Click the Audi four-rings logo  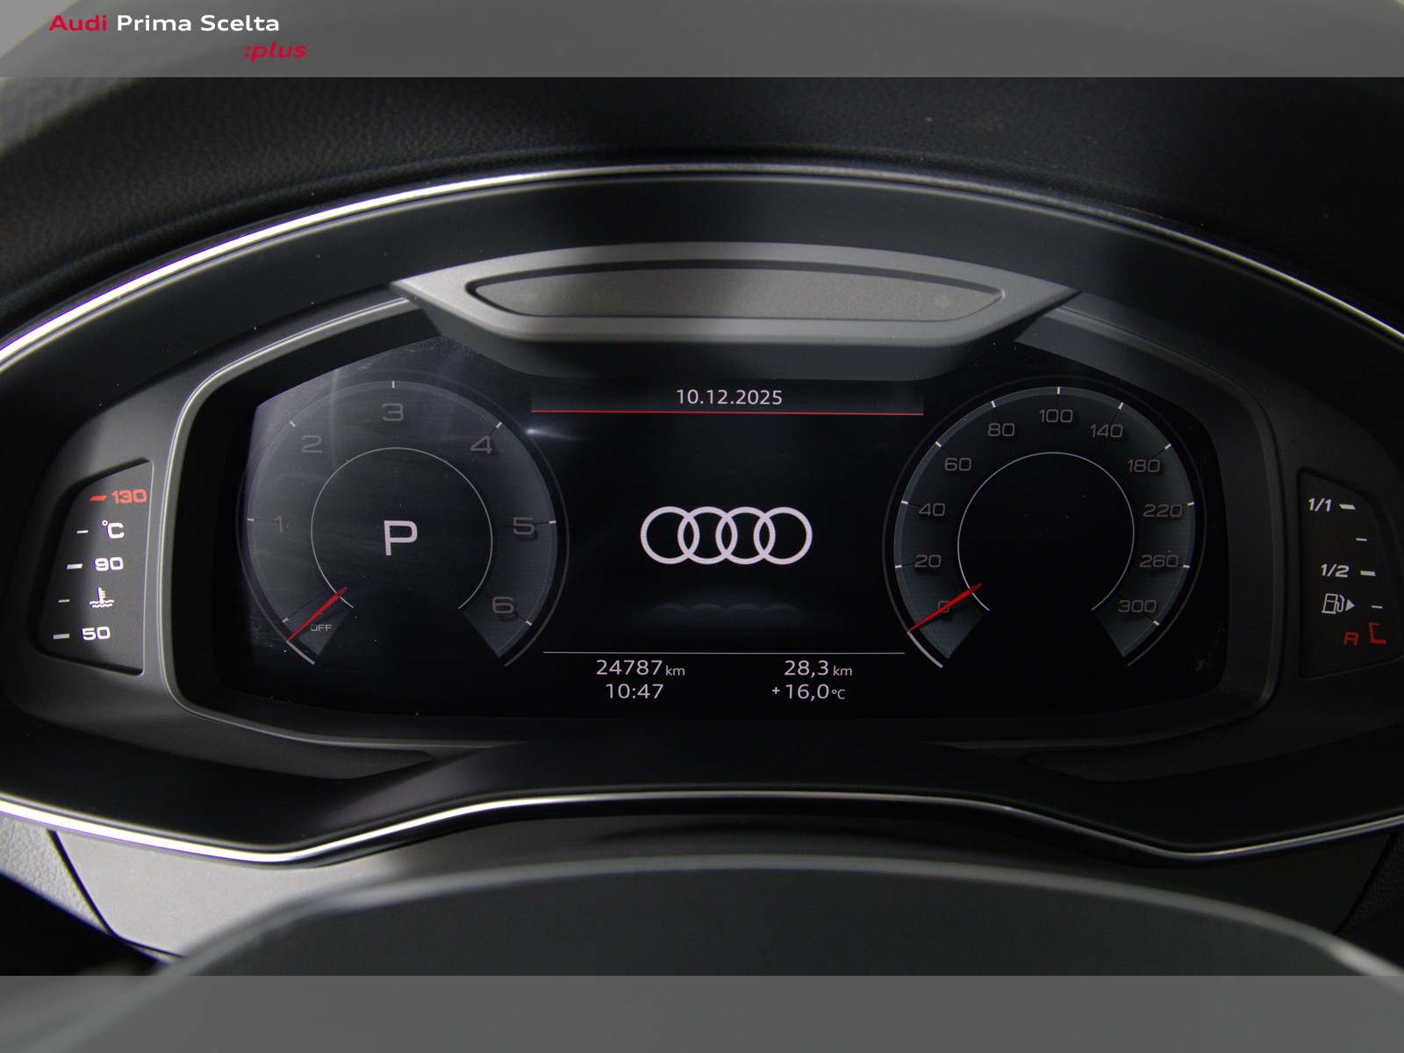pyautogui.click(x=726, y=534)
